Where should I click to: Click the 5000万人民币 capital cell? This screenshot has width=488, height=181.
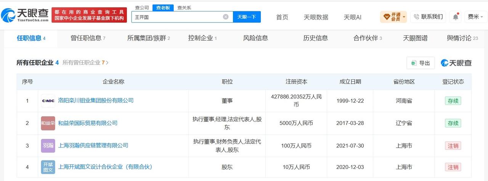pos(296,123)
